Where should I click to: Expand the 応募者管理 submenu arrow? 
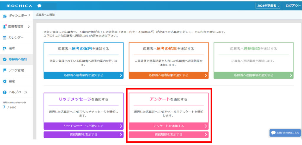click(x=29, y=27)
